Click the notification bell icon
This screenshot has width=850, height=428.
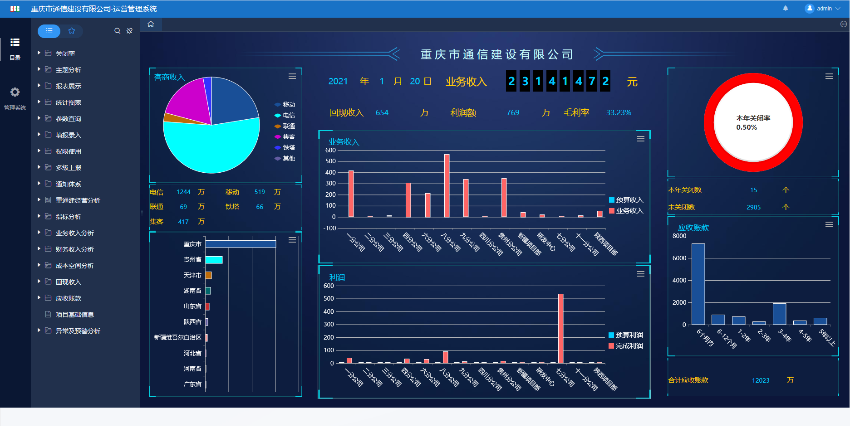point(786,9)
